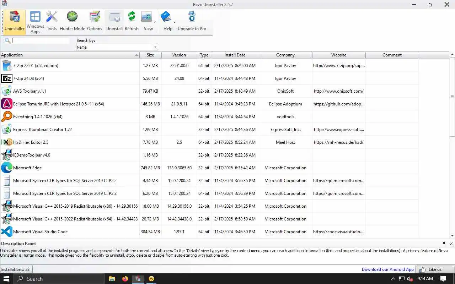The width and height of the screenshot is (455, 284).
Task: Open the notification center icon
Action: tap(443, 279)
